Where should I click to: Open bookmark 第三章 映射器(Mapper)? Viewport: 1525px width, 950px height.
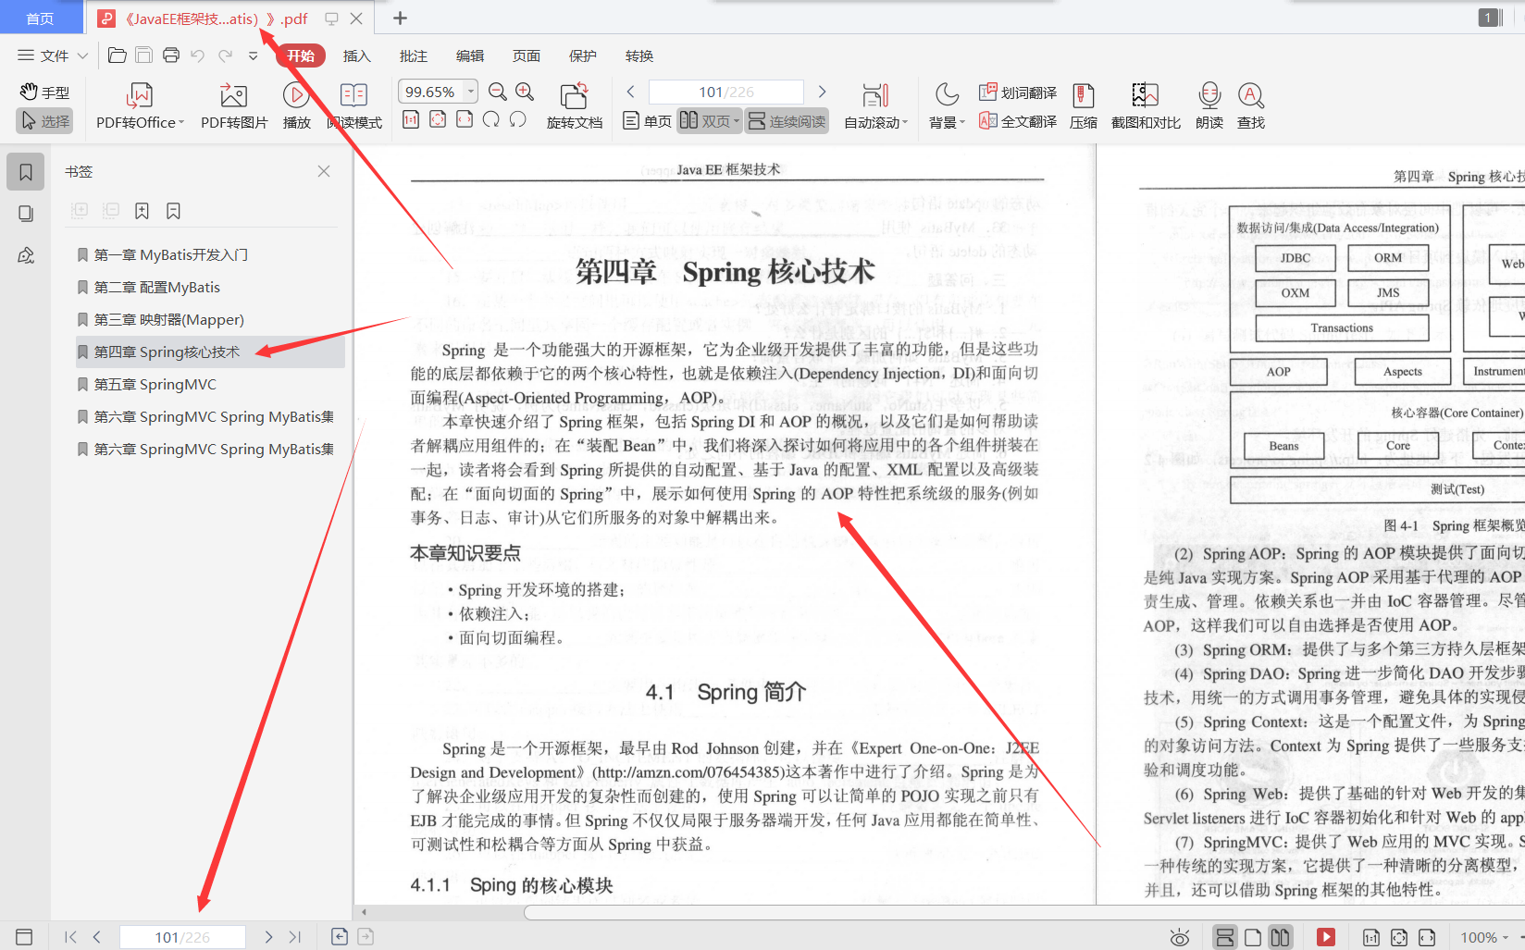[169, 319]
